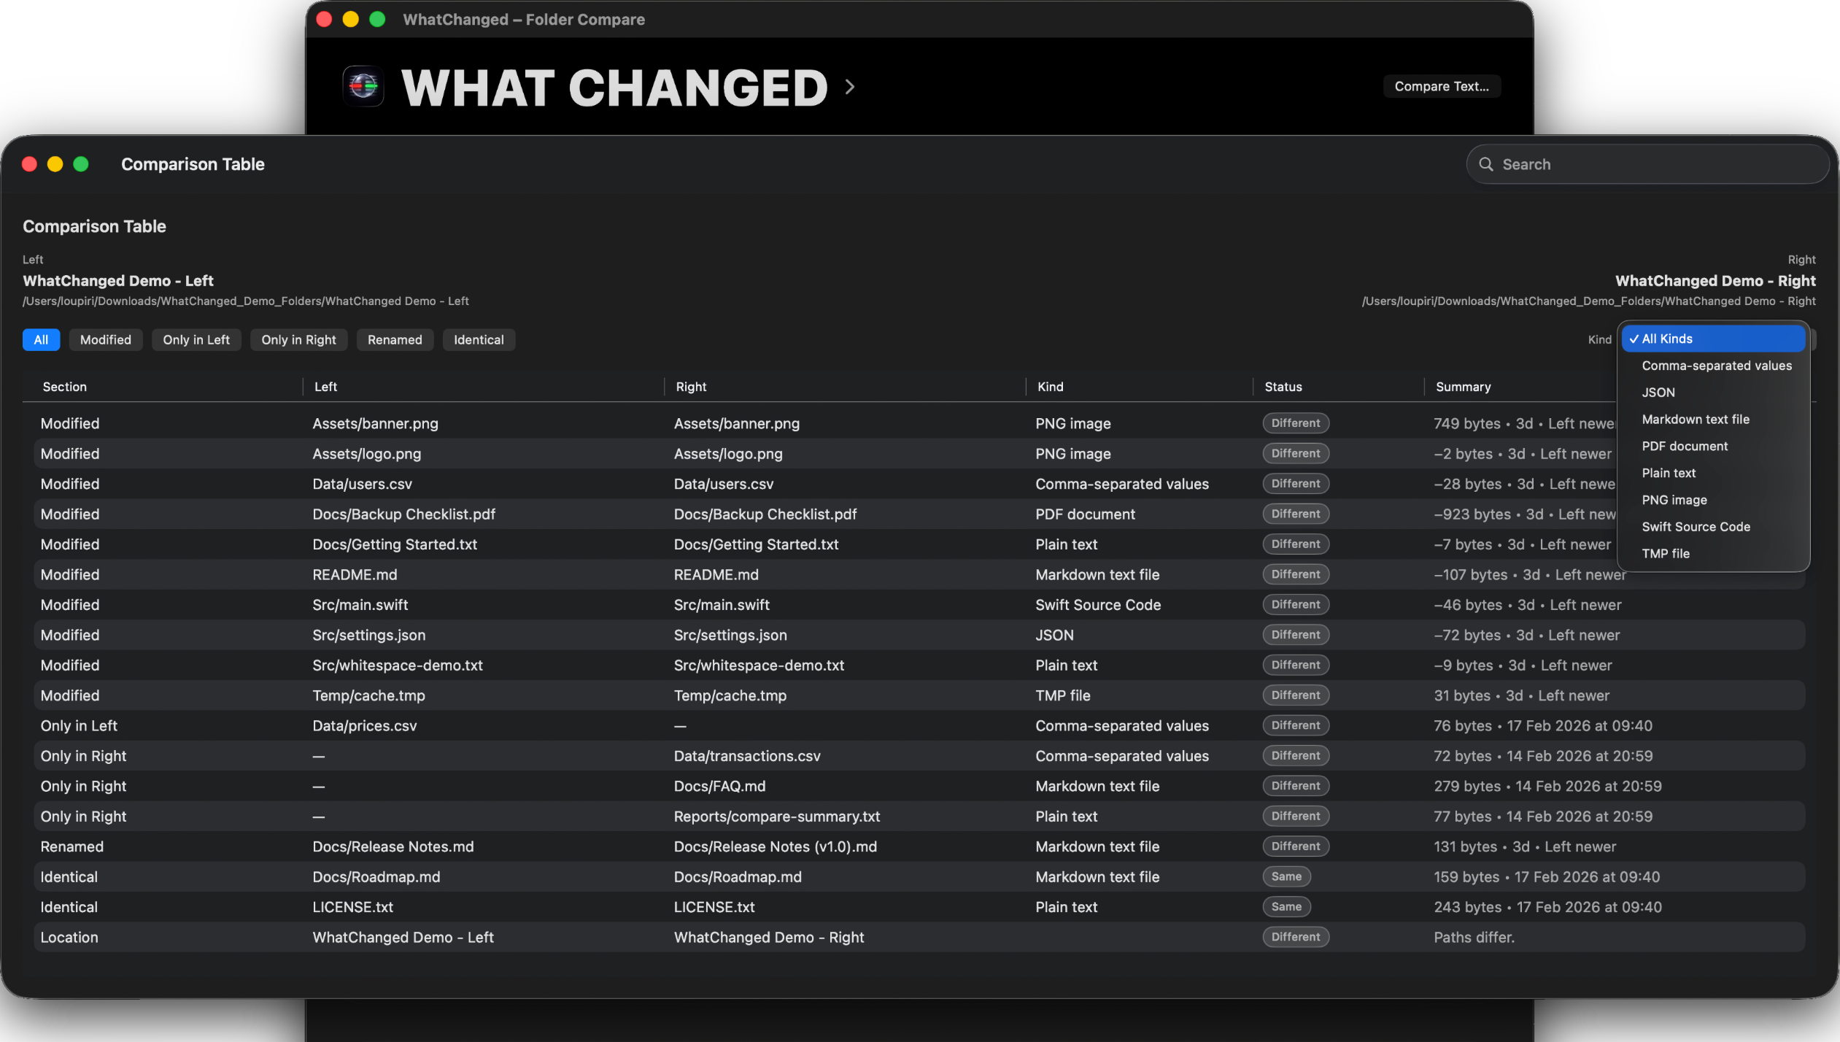Viewport: 1840px width, 1042px height.
Task: Click the Location row's Section cell
Action: pos(69,938)
